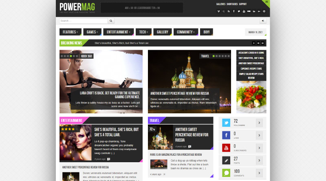
Task: Click the arrow next to 109 comments
Action: (259, 173)
